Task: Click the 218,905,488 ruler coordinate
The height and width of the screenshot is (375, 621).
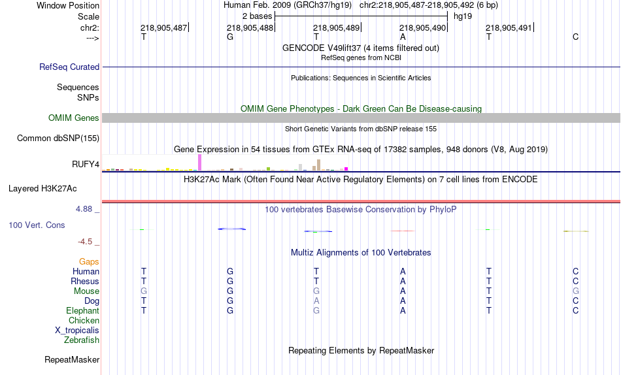Action: [x=250, y=27]
